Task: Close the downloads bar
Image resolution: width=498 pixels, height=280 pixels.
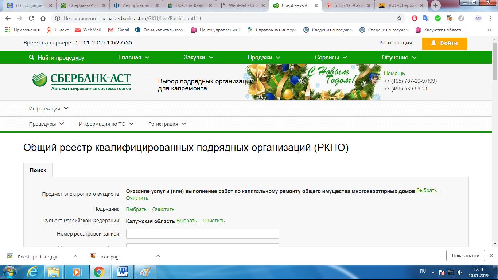Action: pyautogui.click(x=491, y=256)
